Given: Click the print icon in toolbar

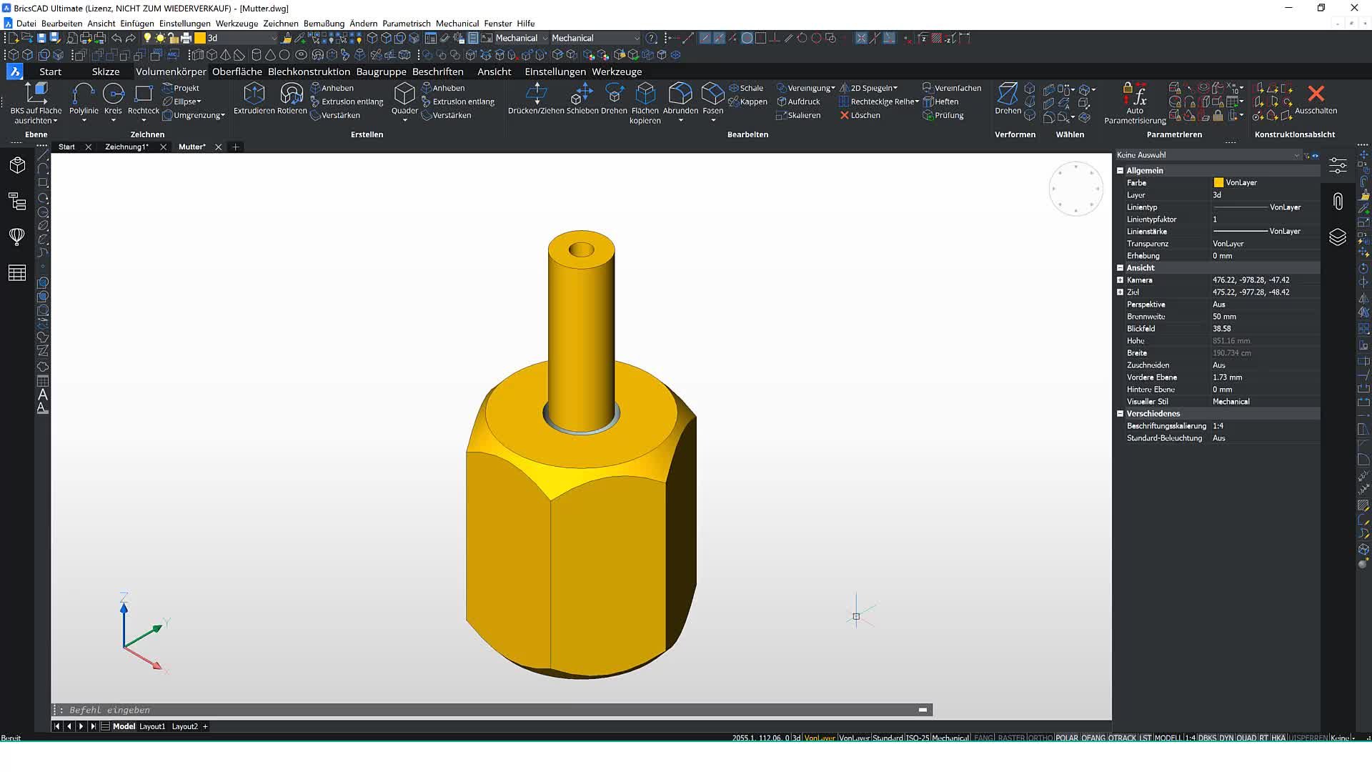Looking at the screenshot, I should (x=187, y=38).
